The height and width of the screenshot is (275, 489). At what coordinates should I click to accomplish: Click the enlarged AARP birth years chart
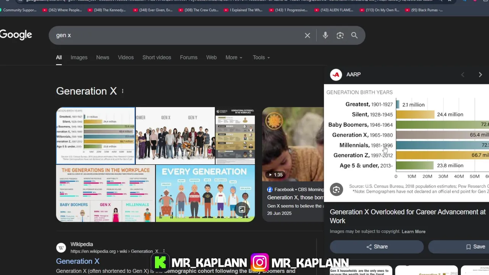click(406, 143)
